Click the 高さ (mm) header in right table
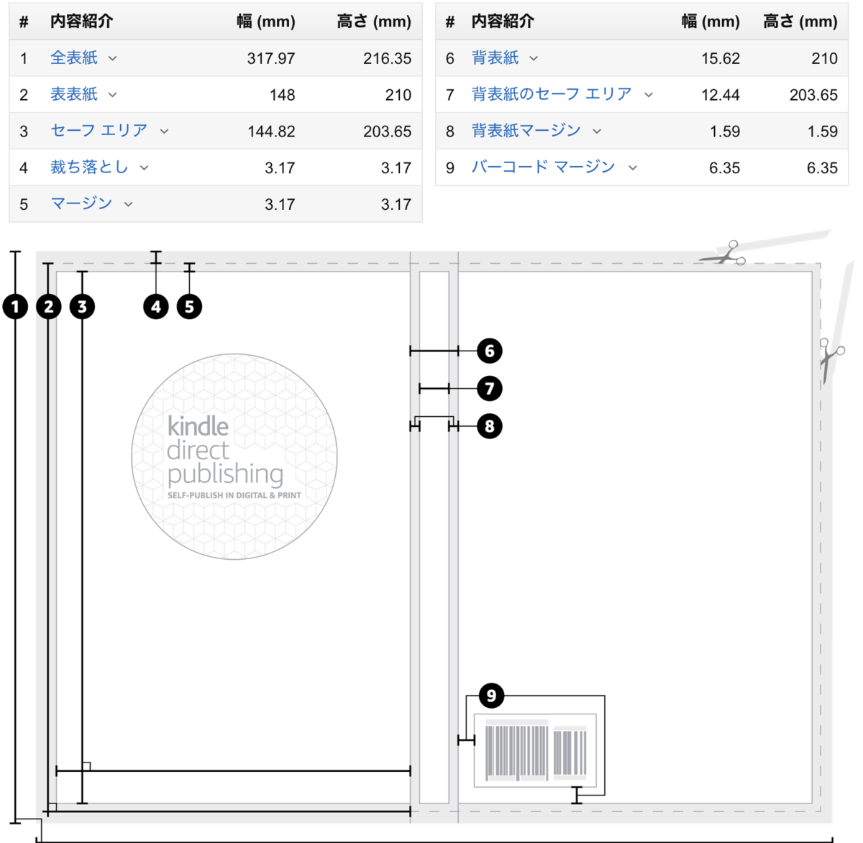Screen dimensions: 863x843 click(x=800, y=22)
